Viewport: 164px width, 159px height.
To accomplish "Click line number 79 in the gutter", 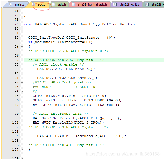I will (16, 24).
